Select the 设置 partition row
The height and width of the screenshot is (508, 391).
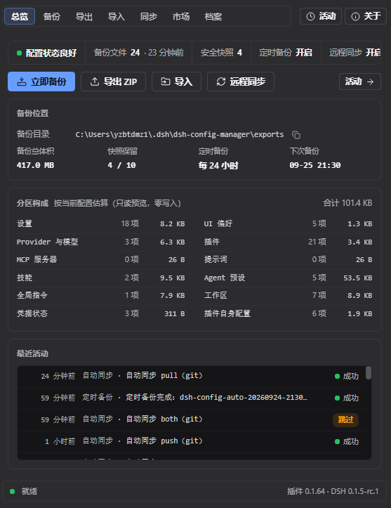pyautogui.click(x=100, y=223)
